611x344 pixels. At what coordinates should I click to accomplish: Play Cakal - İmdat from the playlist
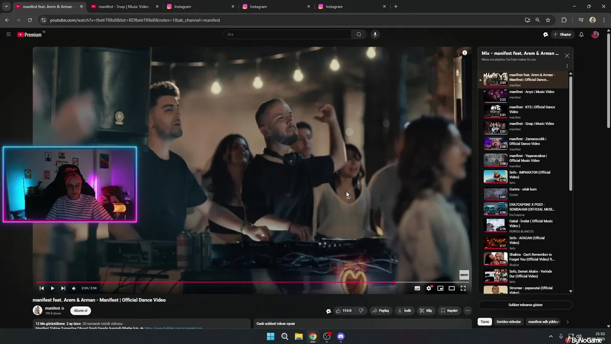pos(524,226)
